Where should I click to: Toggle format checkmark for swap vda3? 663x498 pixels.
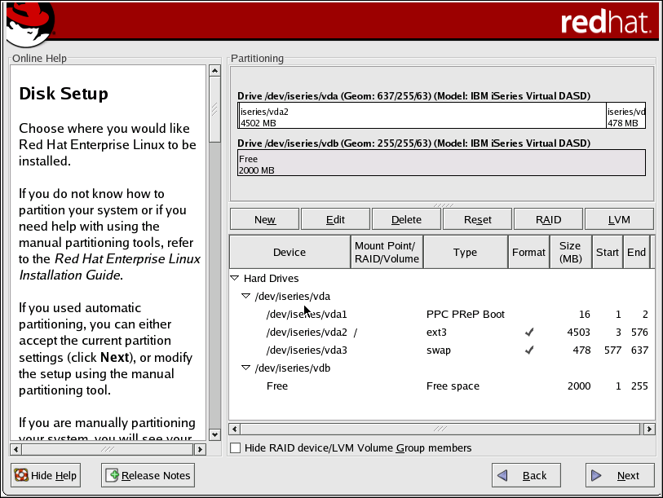[528, 350]
